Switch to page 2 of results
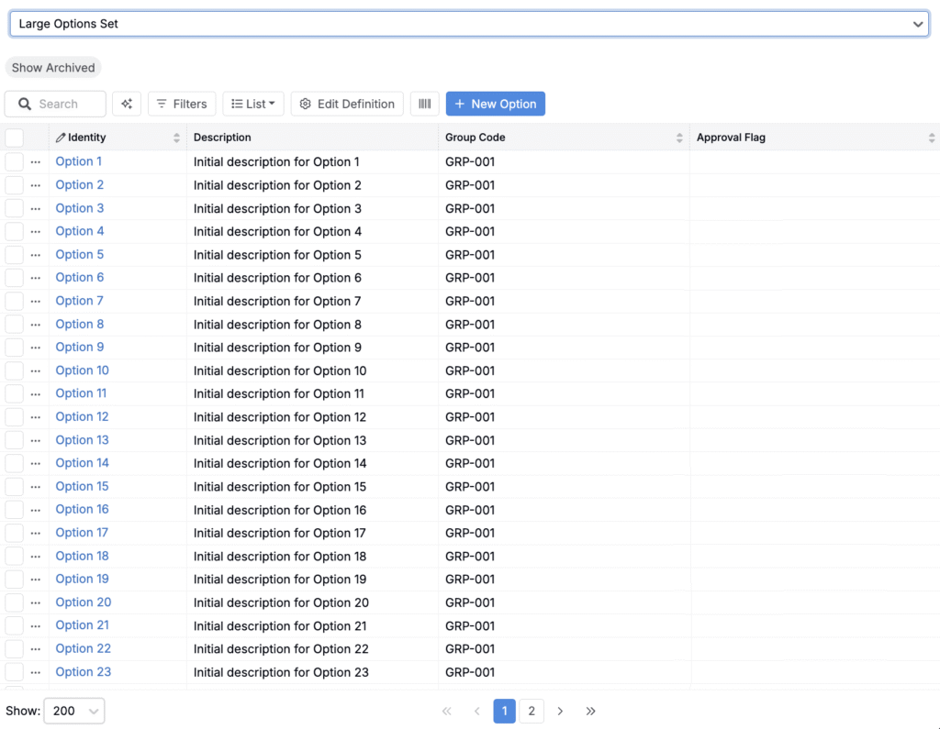This screenshot has height=729, width=940. point(531,711)
